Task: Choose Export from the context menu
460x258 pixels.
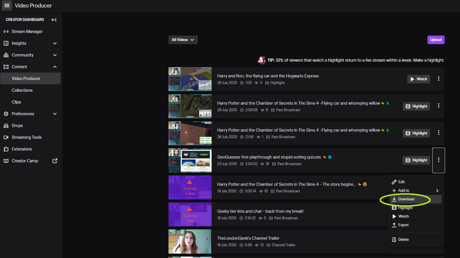Action: (416, 225)
